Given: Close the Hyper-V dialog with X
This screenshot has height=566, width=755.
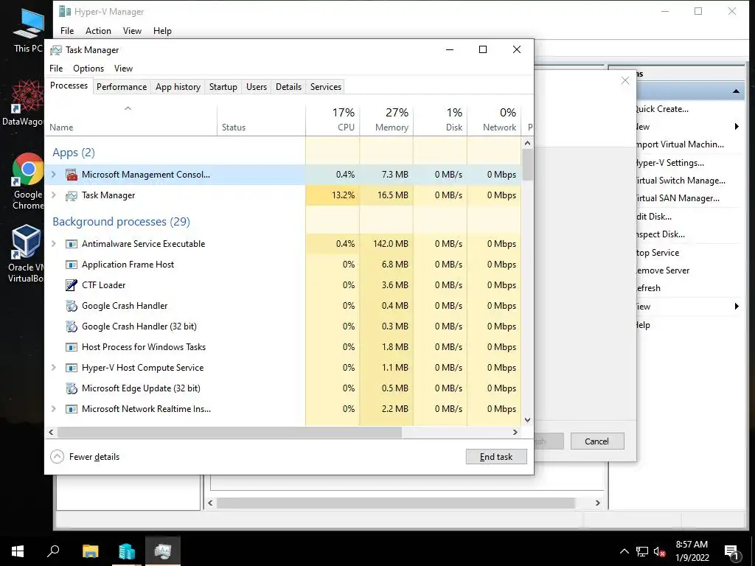Looking at the screenshot, I should point(625,80).
